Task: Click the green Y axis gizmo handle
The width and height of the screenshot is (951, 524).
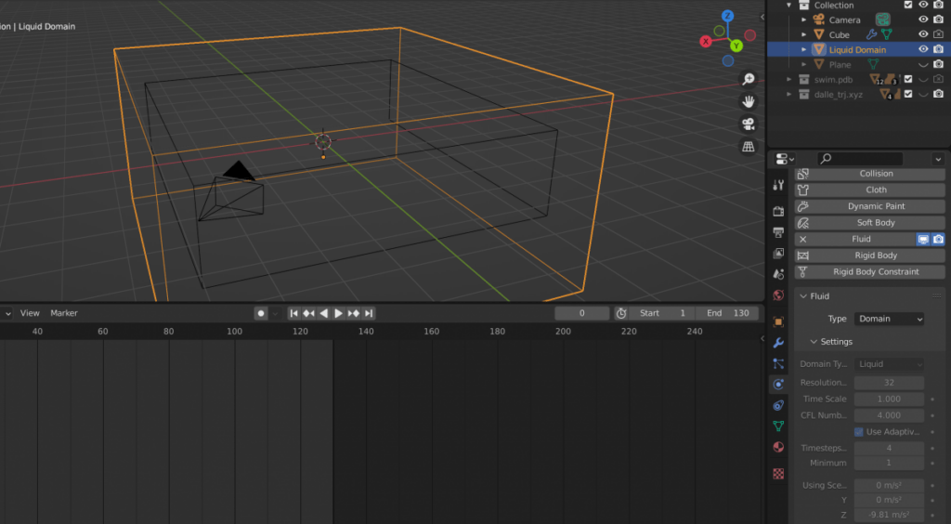Action: click(736, 46)
